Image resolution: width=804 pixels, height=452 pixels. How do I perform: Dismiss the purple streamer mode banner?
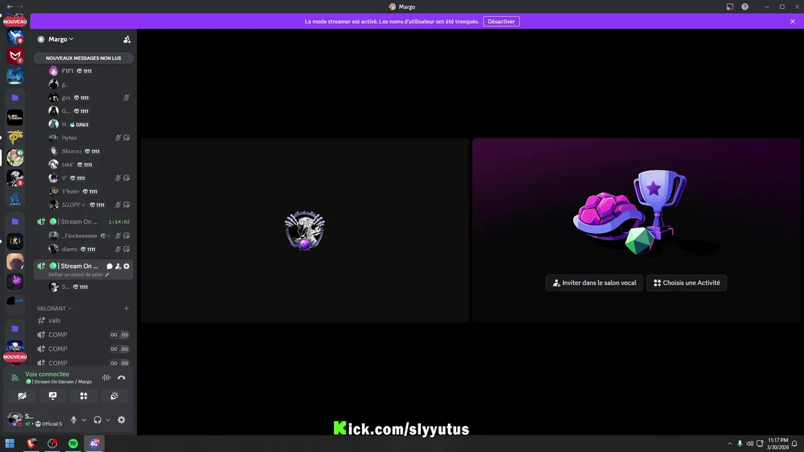pos(793,21)
